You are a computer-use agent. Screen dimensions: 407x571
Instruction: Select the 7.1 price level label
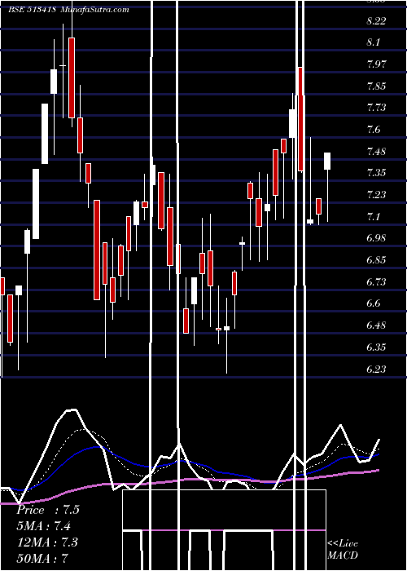[373, 217]
